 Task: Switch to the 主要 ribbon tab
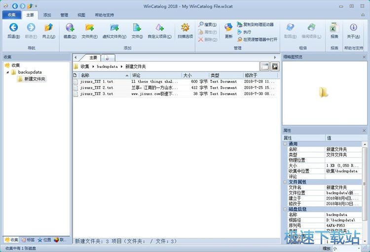coord(30,15)
